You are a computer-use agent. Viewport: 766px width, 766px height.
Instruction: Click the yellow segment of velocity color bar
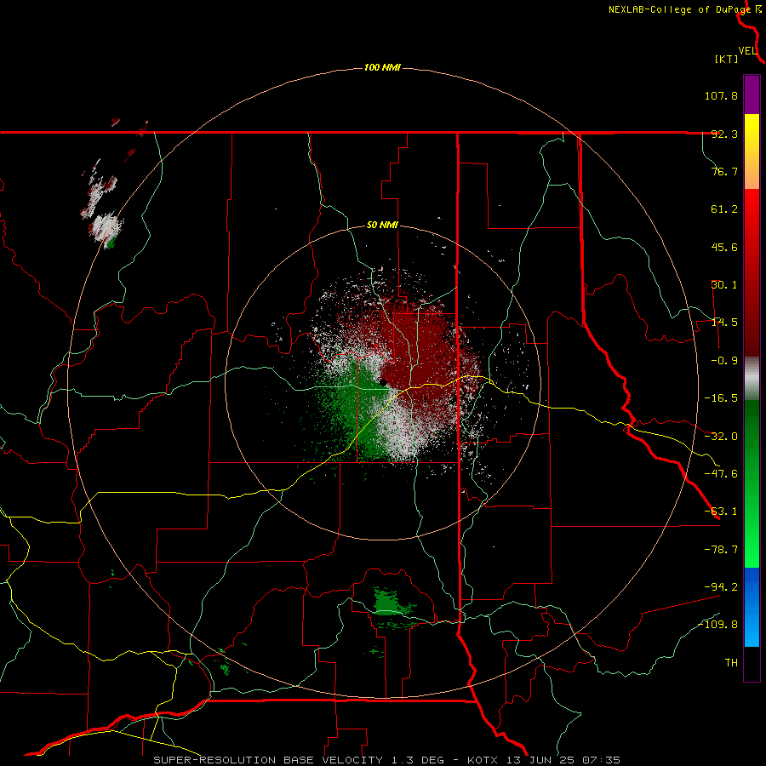pos(752,151)
